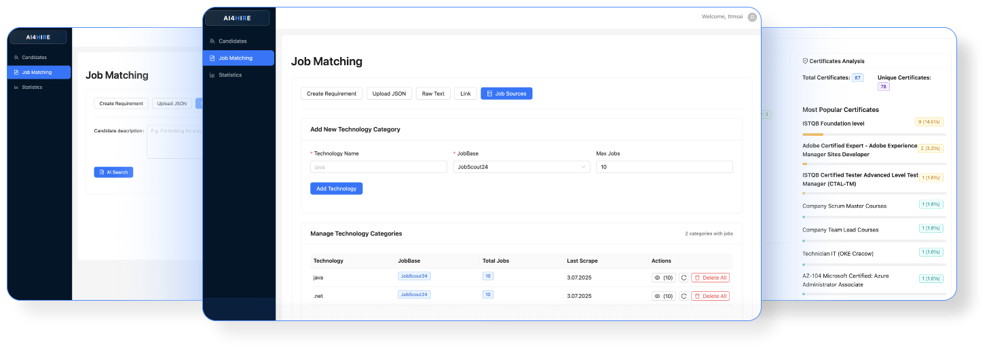Image resolution: width=991 pixels, height=355 pixels.
Task: Click the ISTQB Foundation level progress bar
Action: click(874, 134)
